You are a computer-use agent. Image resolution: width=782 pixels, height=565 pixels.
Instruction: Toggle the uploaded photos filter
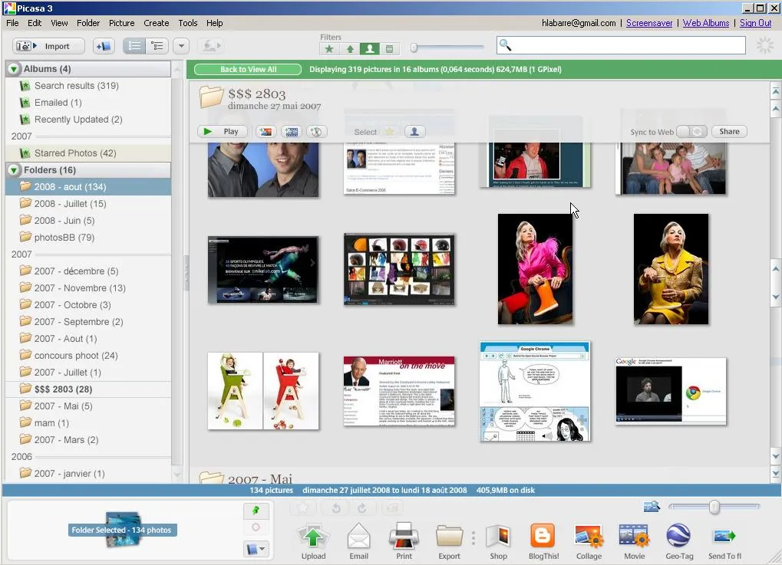[350, 48]
